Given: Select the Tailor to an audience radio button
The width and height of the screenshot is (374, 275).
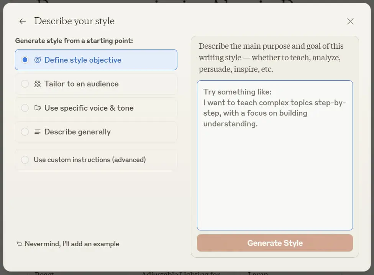Looking at the screenshot, I should 25,84.
